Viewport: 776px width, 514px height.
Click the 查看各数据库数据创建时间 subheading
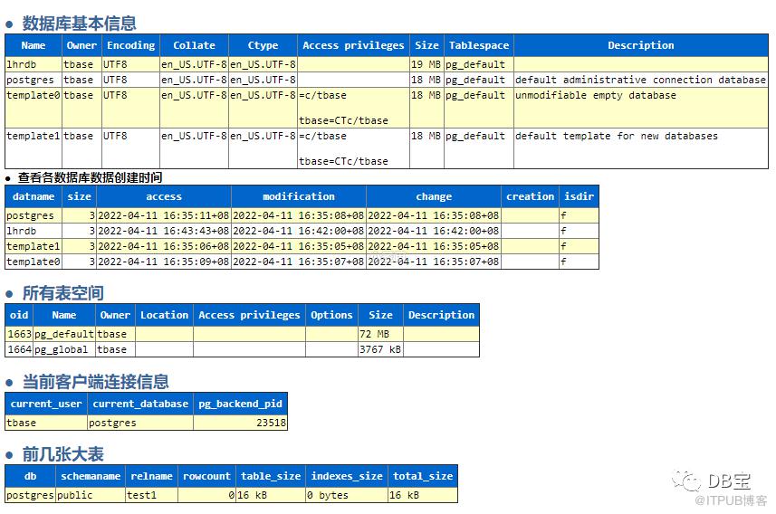click(90, 177)
